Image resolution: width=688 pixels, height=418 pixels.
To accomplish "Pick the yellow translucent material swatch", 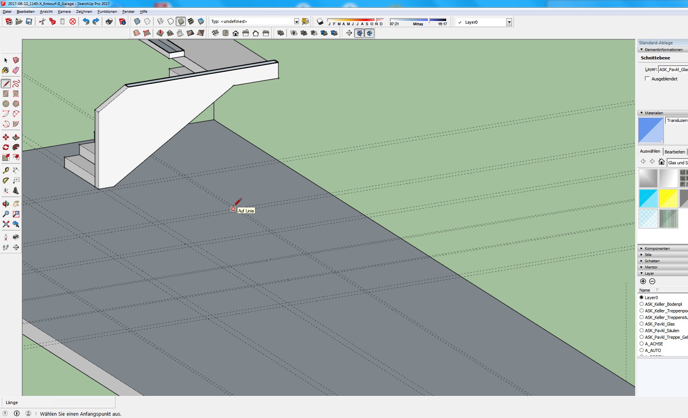I will tap(668, 199).
